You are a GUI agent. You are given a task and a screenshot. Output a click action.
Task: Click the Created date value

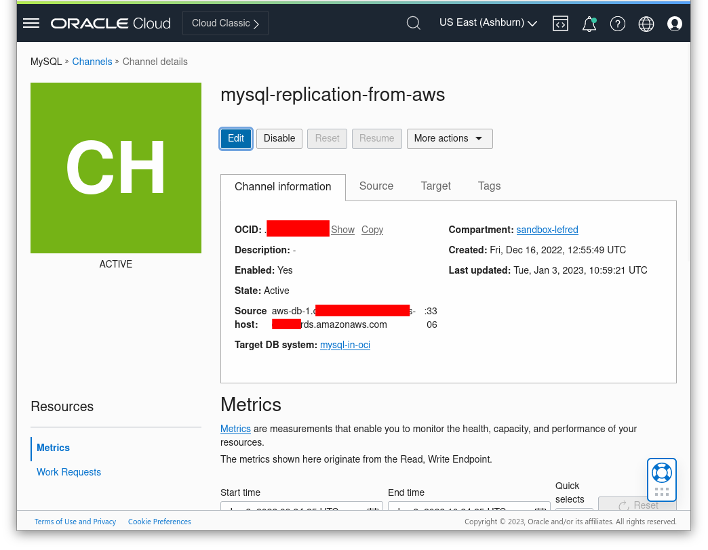pyautogui.click(x=557, y=250)
